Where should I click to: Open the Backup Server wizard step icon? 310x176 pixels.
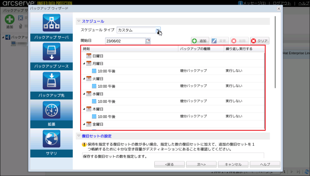(x=52, y=23)
